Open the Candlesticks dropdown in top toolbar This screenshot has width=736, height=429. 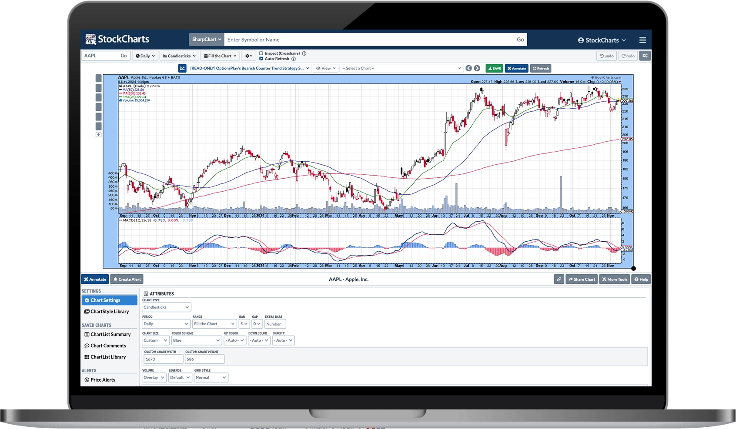pos(180,56)
